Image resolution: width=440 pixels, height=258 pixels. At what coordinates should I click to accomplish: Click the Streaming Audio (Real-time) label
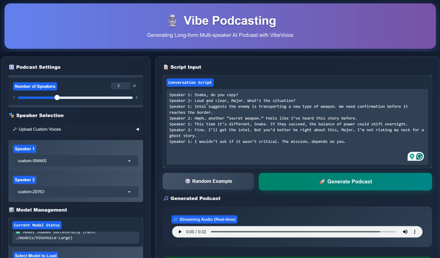point(204,220)
